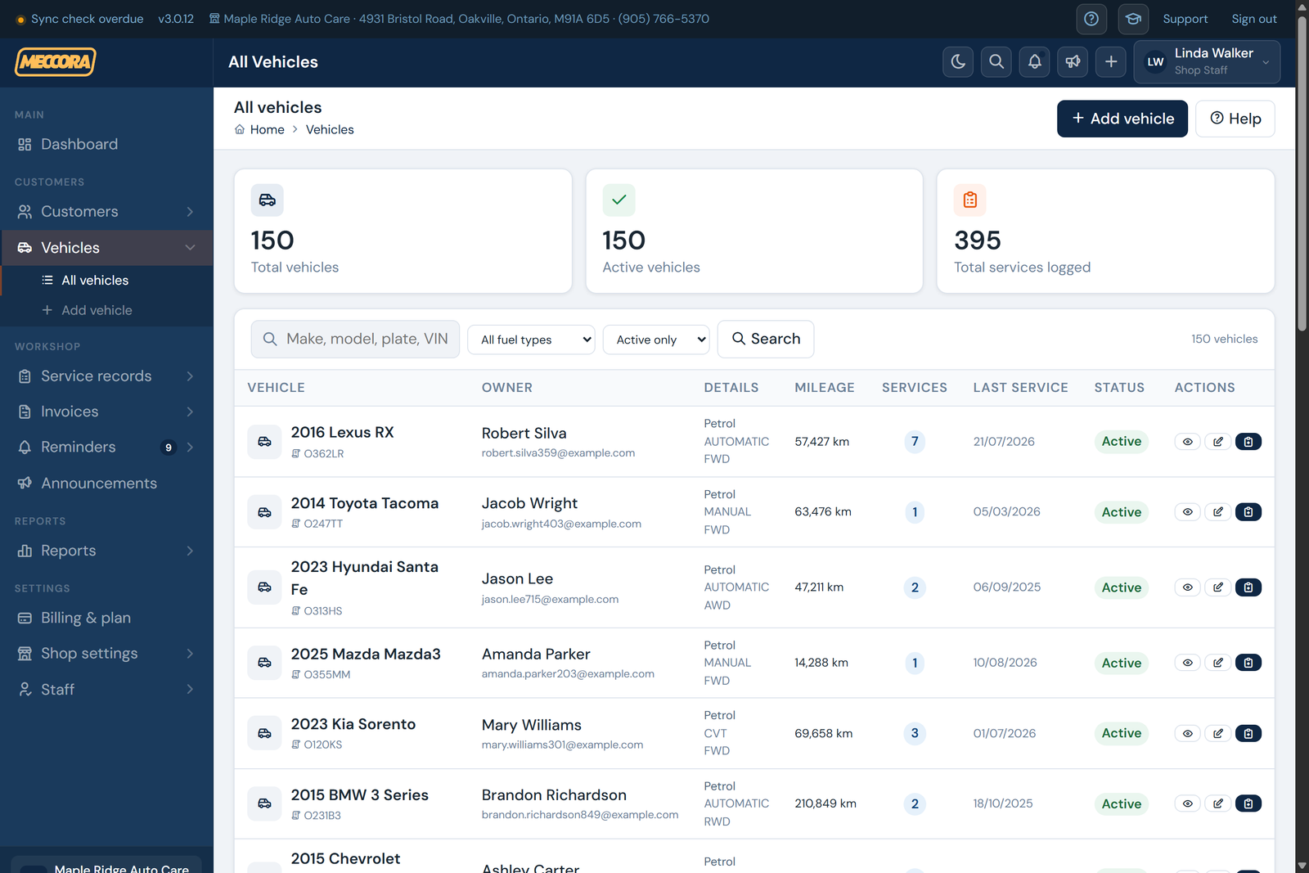The width and height of the screenshot is (1309, 873).
Task: Click owner email jacob.wright403@example.com
Action: pyautogui.click(x=561, y=524)
